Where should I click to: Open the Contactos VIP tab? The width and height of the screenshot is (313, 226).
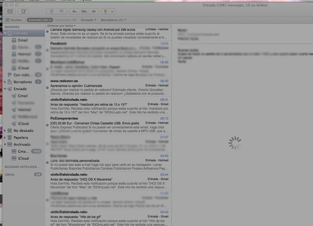(66, 20)
